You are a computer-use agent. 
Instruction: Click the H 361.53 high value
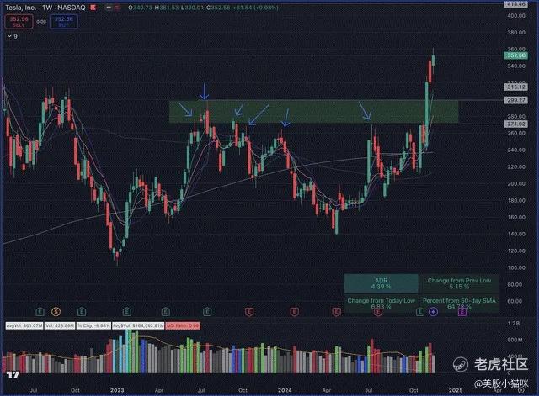coord(167,8)
